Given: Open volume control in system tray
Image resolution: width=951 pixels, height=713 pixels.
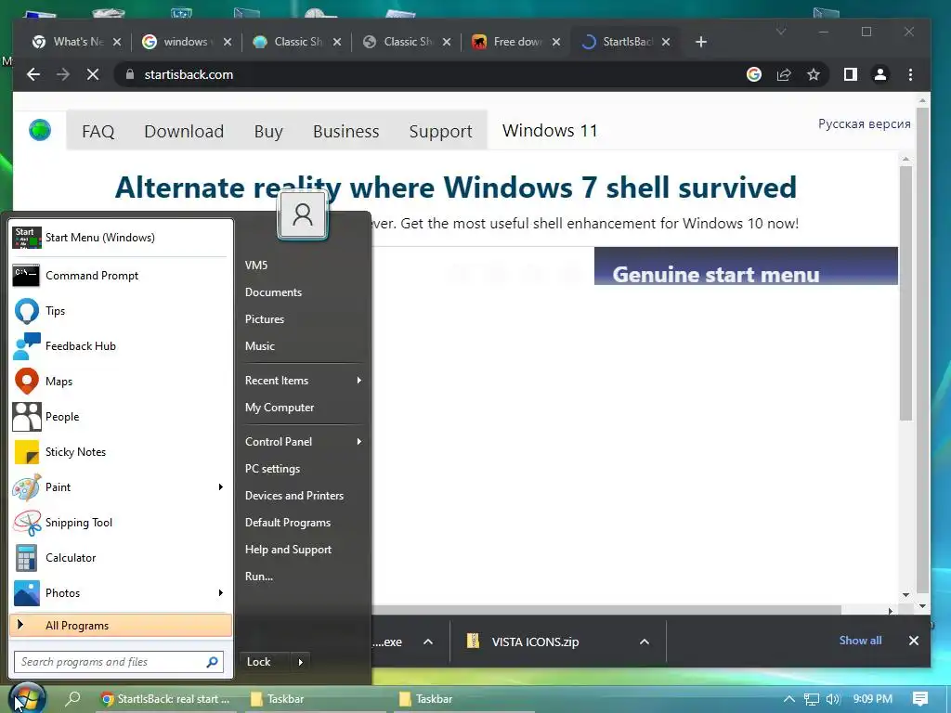Looking at the screenshot, I should pos(833,698).
